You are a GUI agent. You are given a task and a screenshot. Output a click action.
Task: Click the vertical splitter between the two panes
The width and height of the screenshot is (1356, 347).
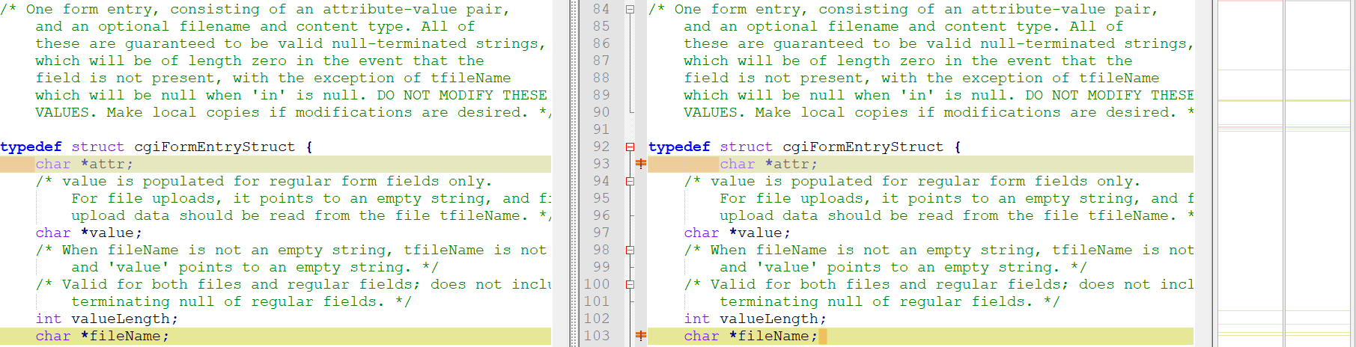[575, 173]
